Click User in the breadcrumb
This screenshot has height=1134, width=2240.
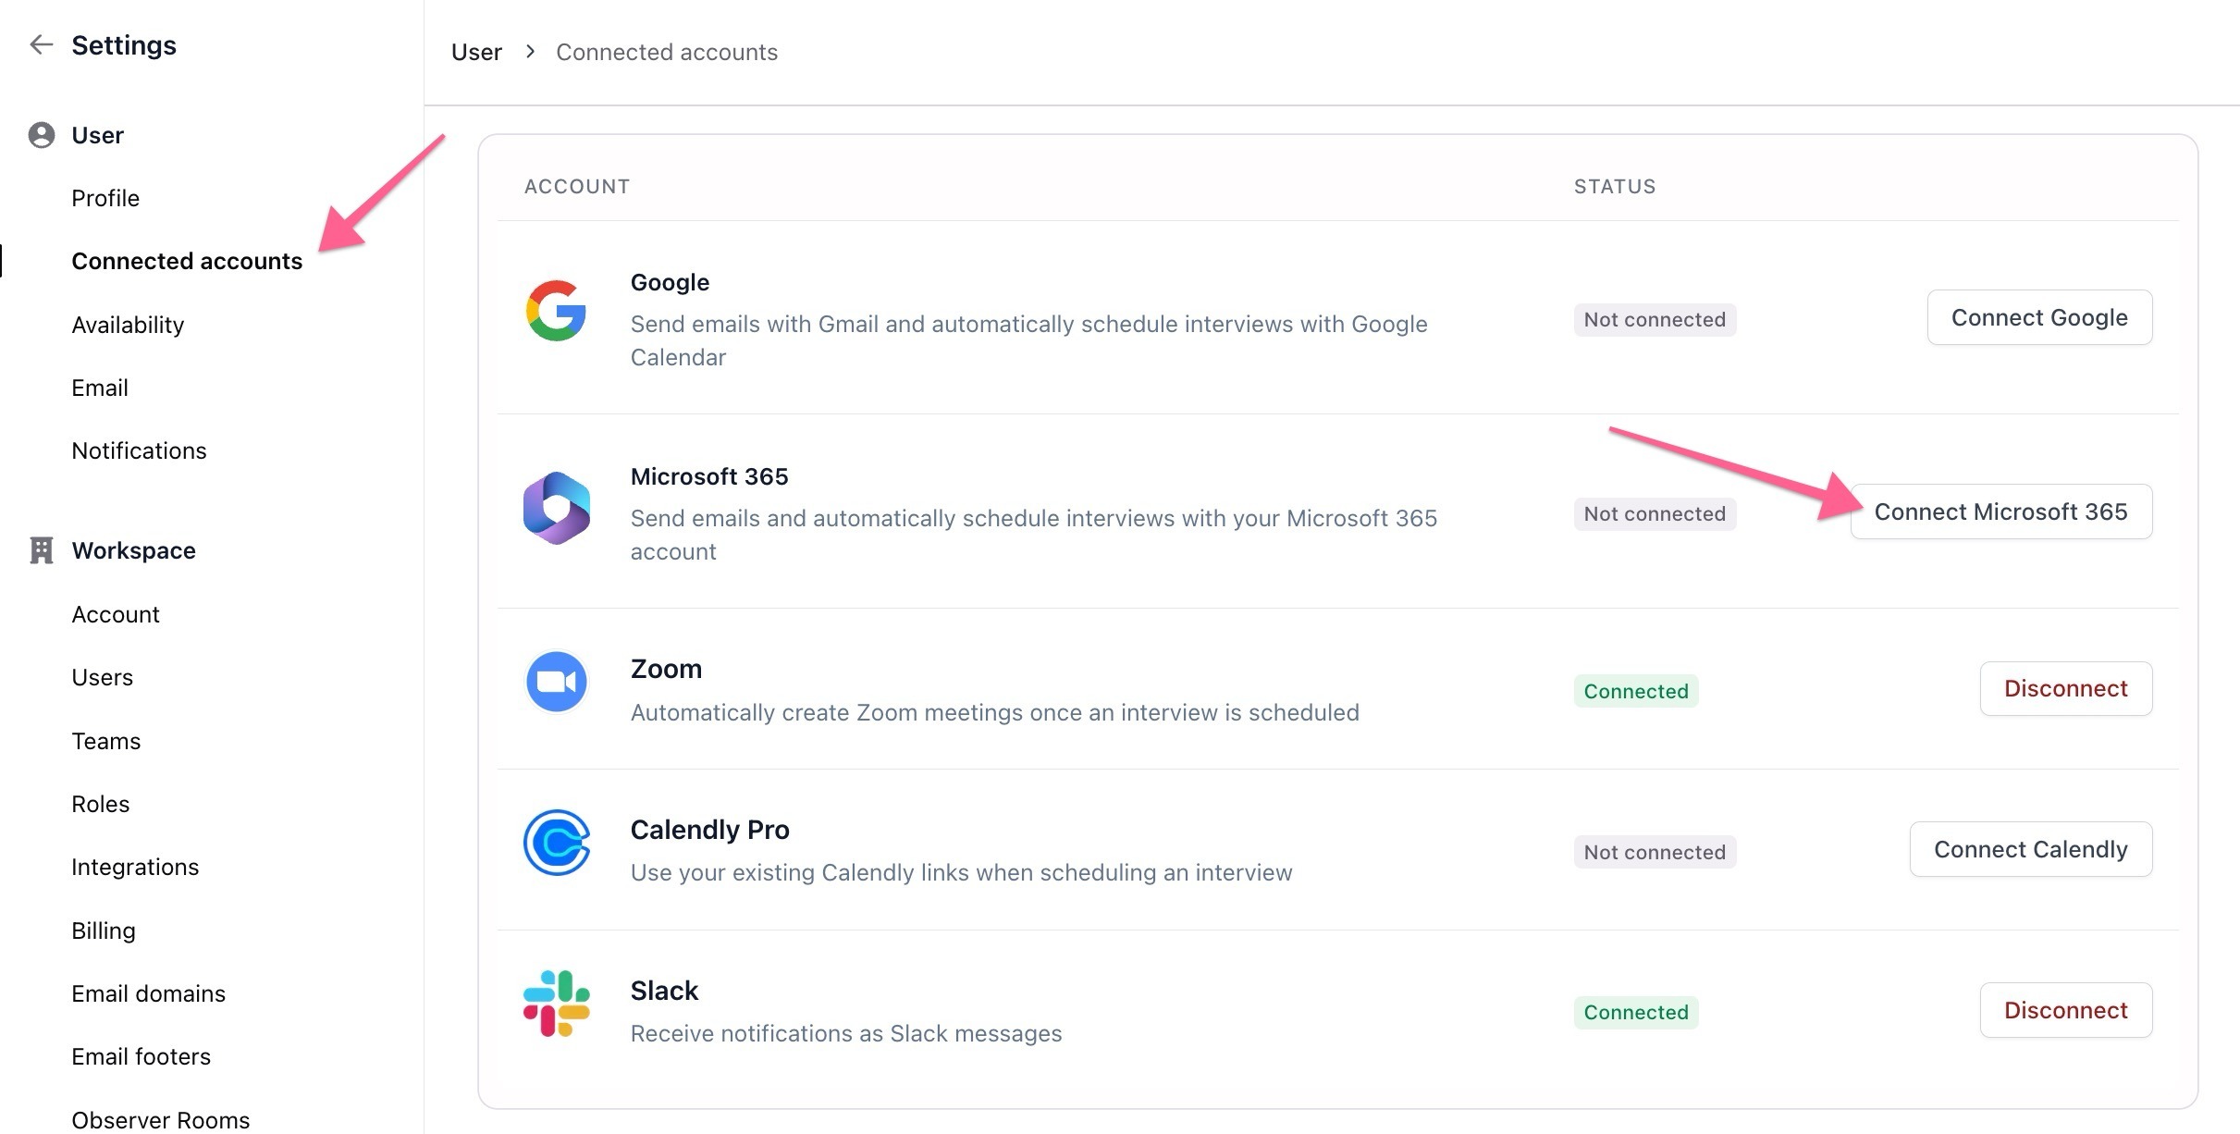476,53
